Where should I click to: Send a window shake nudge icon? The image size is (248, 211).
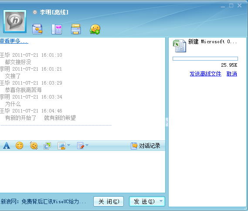pos(34,146)
